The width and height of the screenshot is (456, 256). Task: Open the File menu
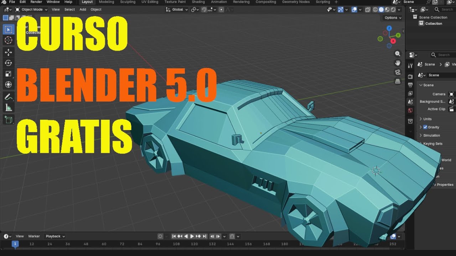point(12,2)
